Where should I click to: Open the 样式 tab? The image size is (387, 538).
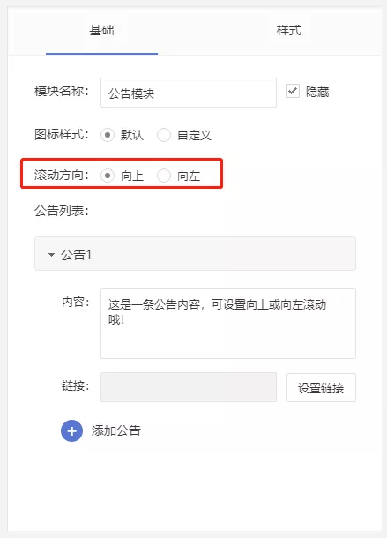[x=289, y=30]
